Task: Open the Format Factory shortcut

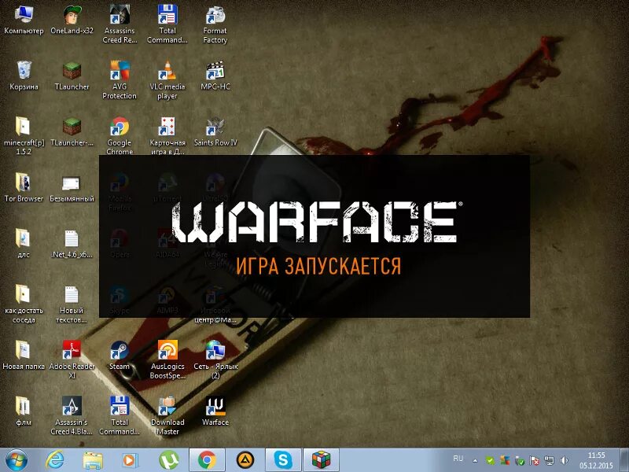Action: [215, 24]
